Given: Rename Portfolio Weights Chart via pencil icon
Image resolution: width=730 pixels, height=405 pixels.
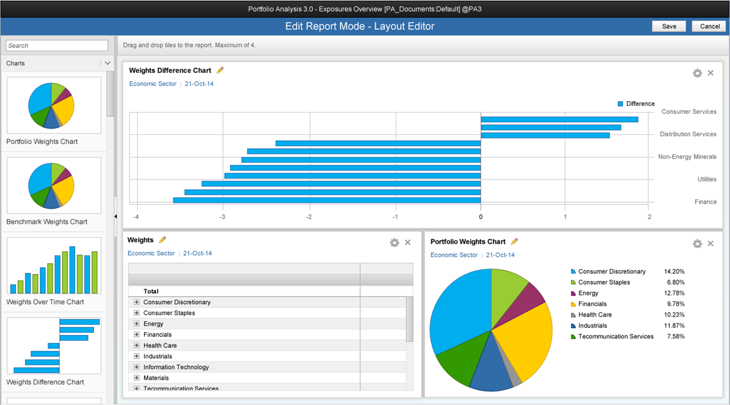Looking at the screenshot, I should click(514, 241).
